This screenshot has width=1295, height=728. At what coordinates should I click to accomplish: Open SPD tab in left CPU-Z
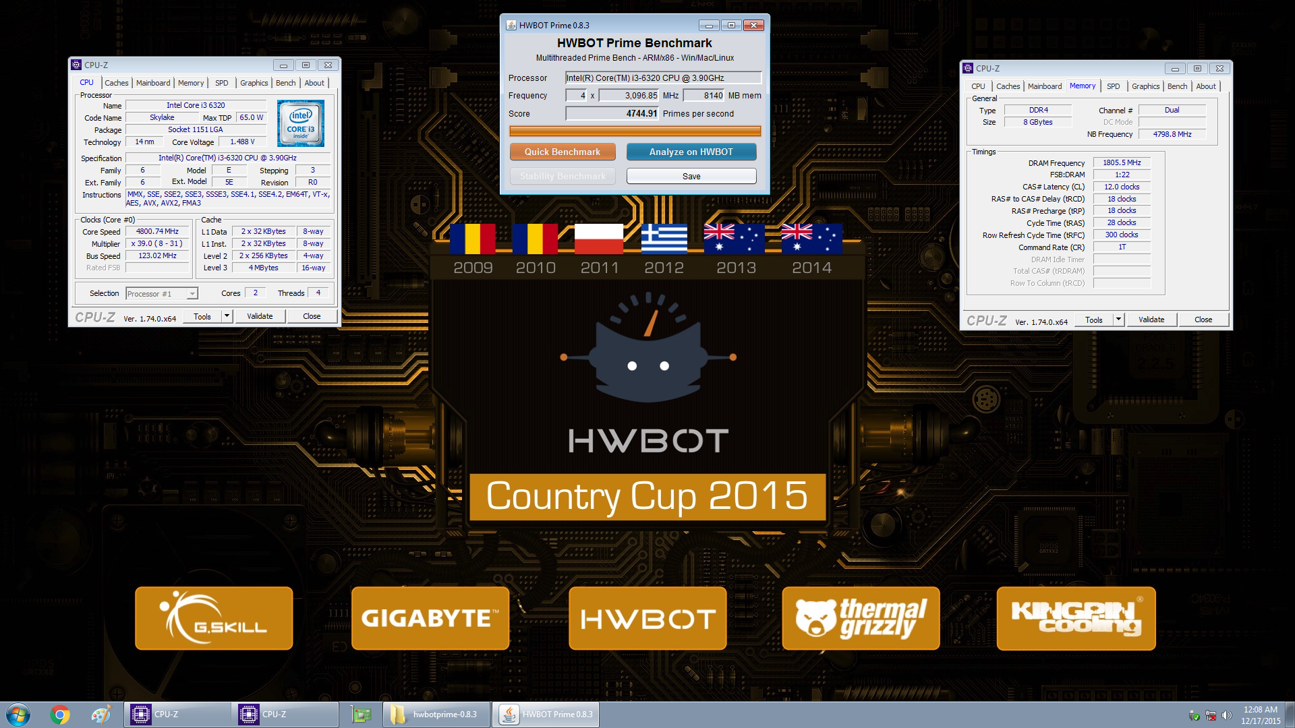tap(222, 83)
